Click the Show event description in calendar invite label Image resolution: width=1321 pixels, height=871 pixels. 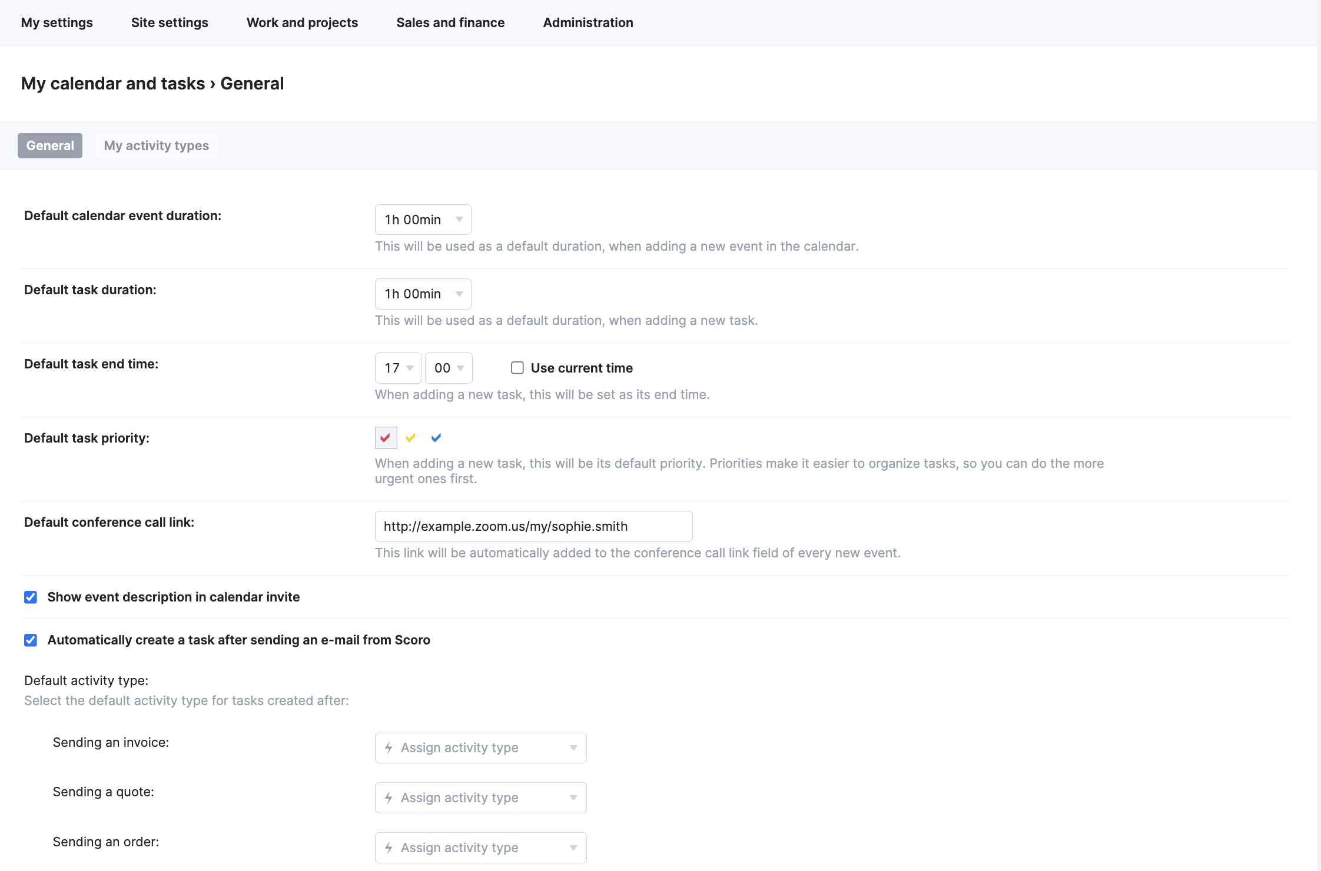click(x=174, y=597)
